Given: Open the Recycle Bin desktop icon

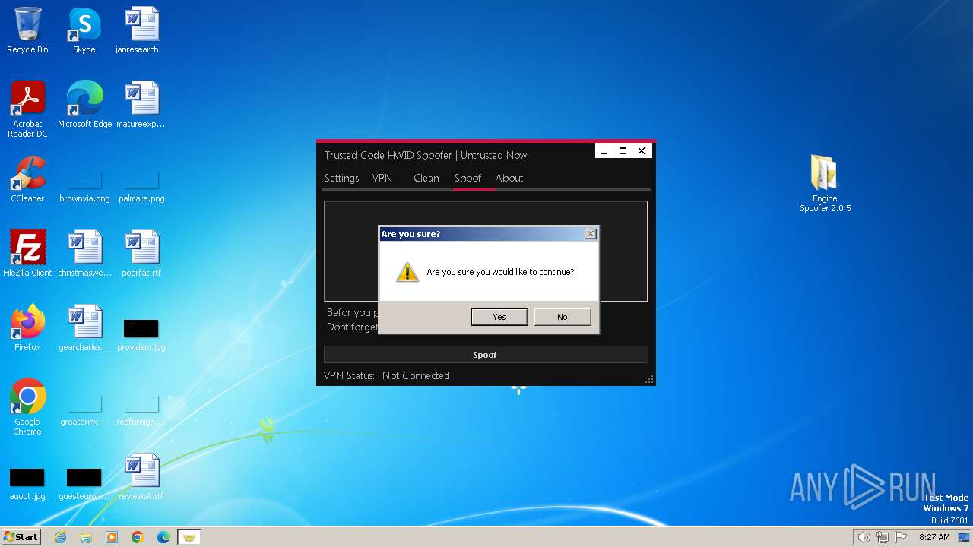Looking at the screenshot, I should coord(27,31).
